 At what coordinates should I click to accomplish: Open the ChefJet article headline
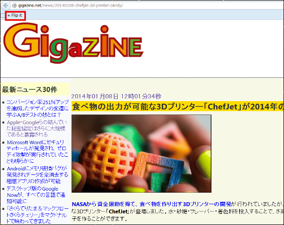tap(177, 107)
